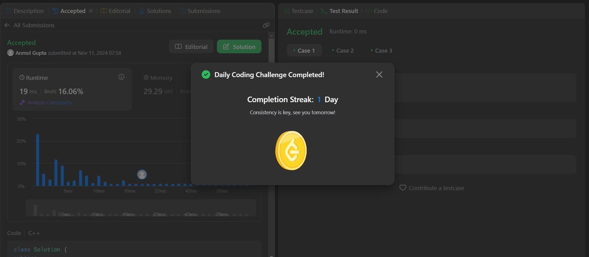Switch to the Testcase tab
This screenshot has width=589, height=257.
click(x=298, y=11)
